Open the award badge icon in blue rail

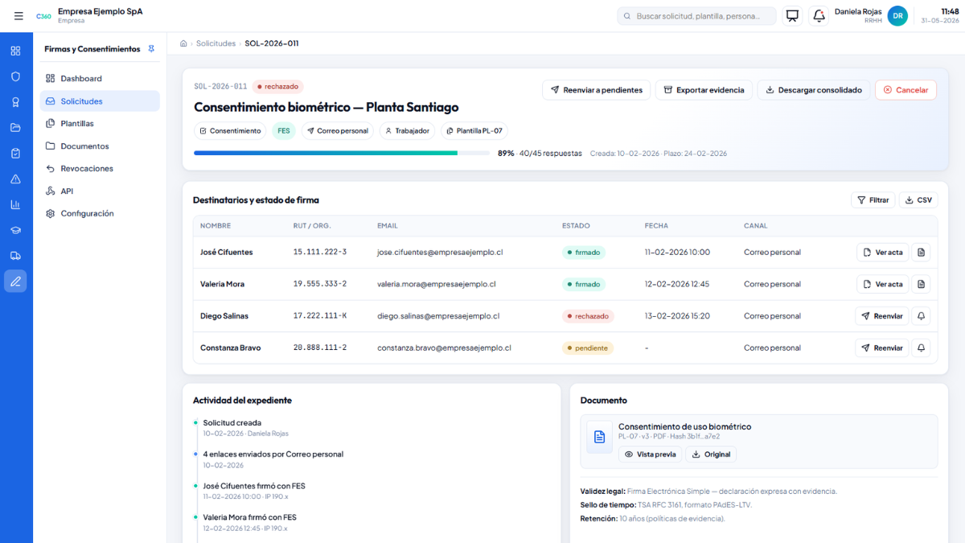tap(15, 102)
